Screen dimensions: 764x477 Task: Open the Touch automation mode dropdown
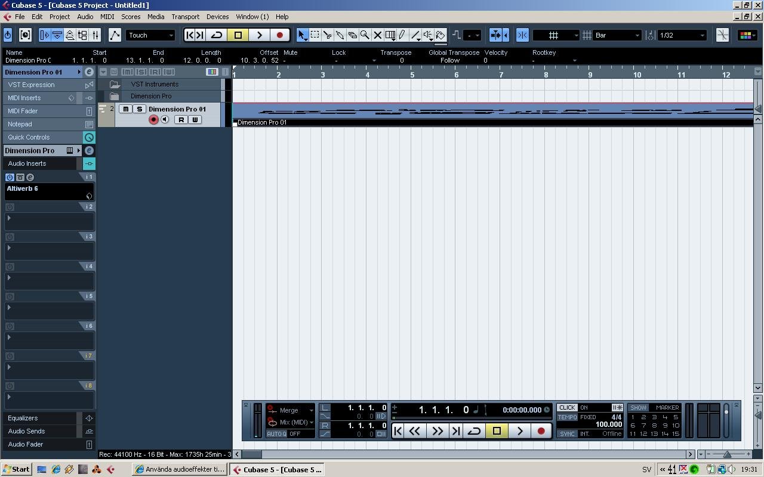150,35
